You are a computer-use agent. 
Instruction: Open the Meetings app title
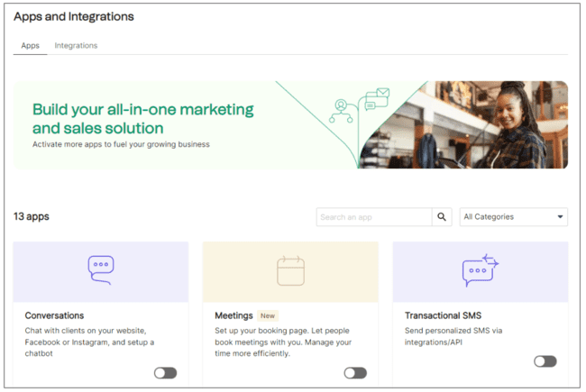(233, 316)
